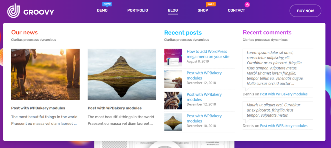Open the Contact menu item
Screen dimensions: 331x148
236,11
